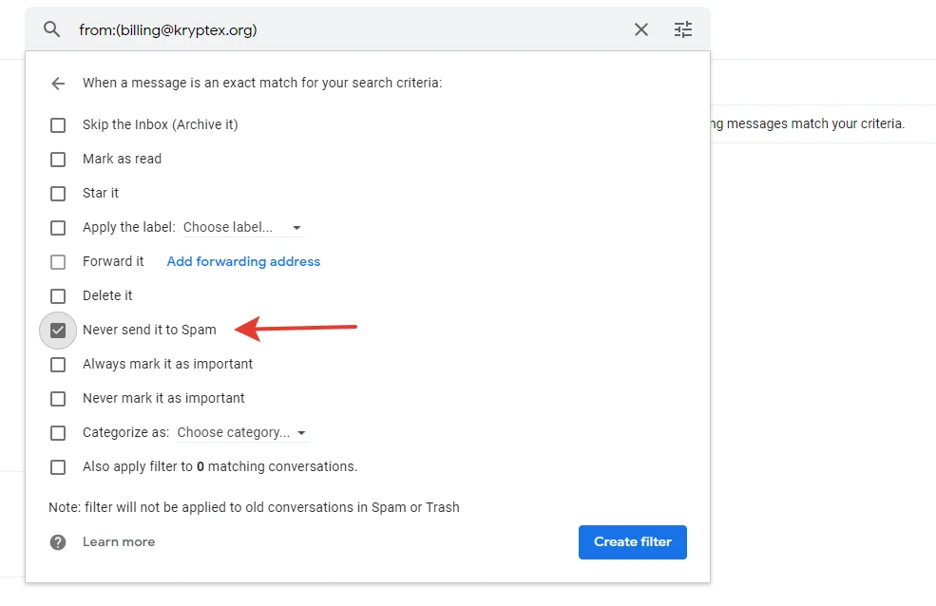
Task: Go back with the left arrow icon
Action: tap(58, 84)
